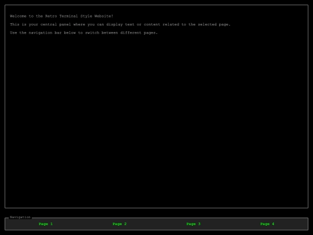Select the Page 4 navigation link

point(267,224)
